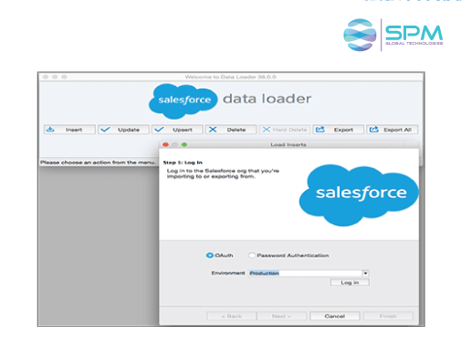Click the Export All button
Viewport: 461px width, 346px height.
[392, 130]
